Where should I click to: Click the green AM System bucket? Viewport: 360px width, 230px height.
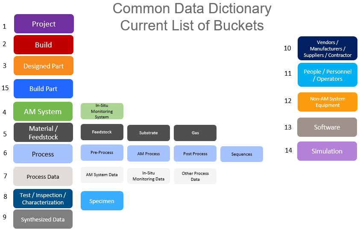coord(43,112)
